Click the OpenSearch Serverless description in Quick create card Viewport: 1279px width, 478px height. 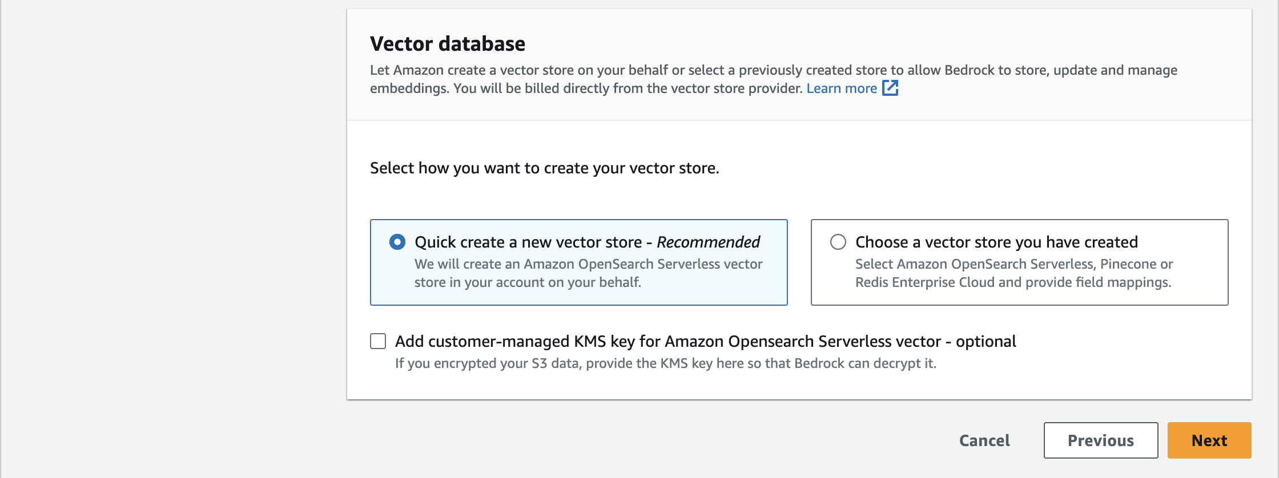pos(588,273)
